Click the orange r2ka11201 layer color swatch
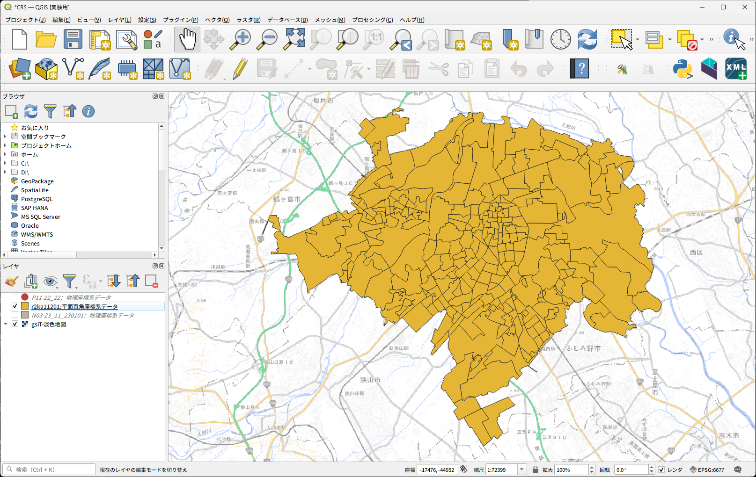 click(x=25, y=306)
